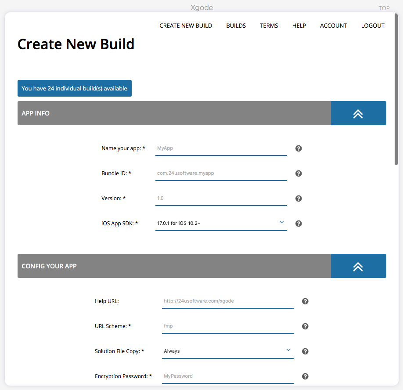This screenshot has height=390, width=403.
Task: Open help icon for iOS App SDK
Action: point(299,224)
